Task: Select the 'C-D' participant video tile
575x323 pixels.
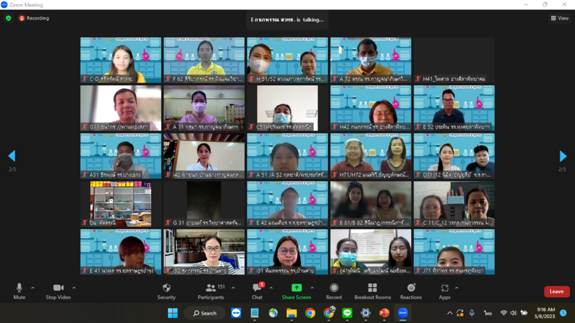Action: coord(121,60)
